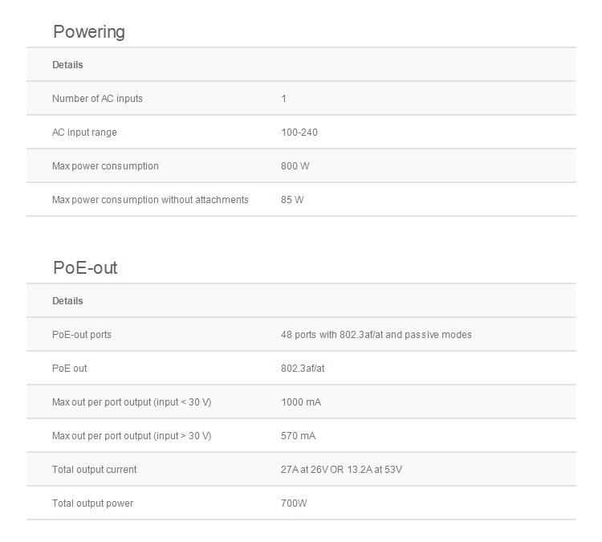Select Max power consumption without attachments label
Screen dimensions: 602x542
point(150,200)
